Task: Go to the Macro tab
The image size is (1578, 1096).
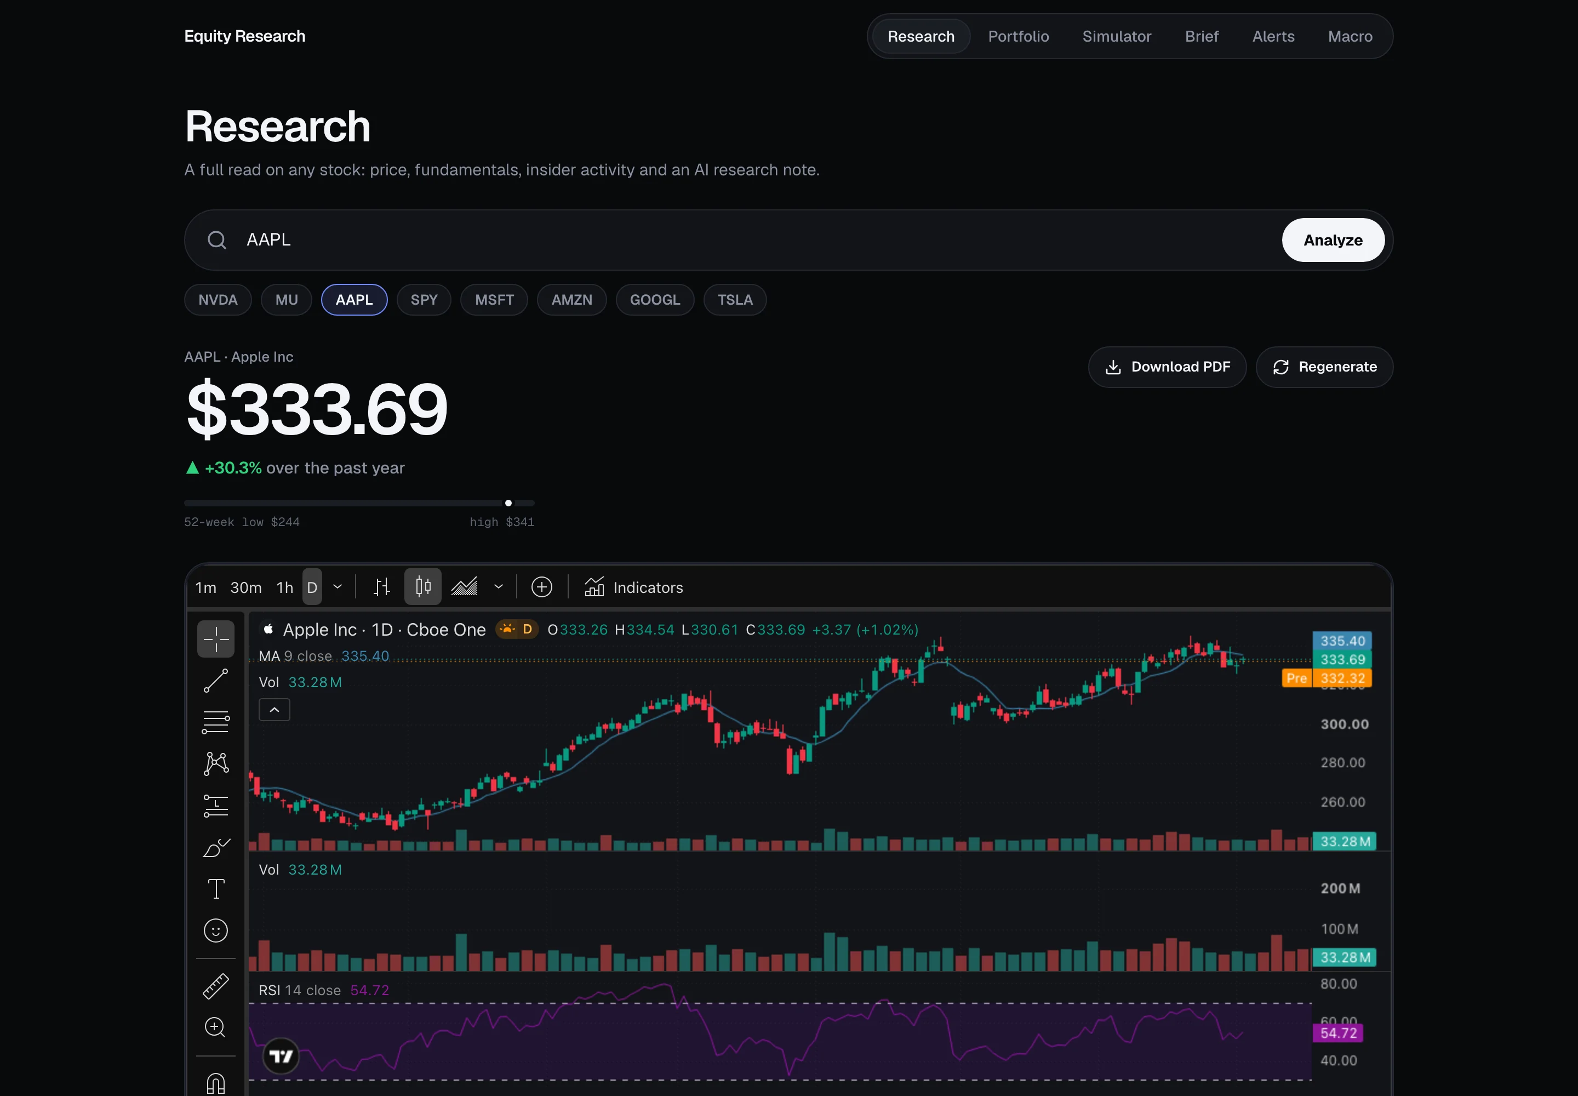Action: click(1350, 36)
